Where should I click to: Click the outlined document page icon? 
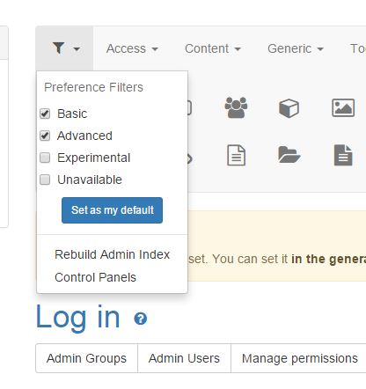point(237,155)
